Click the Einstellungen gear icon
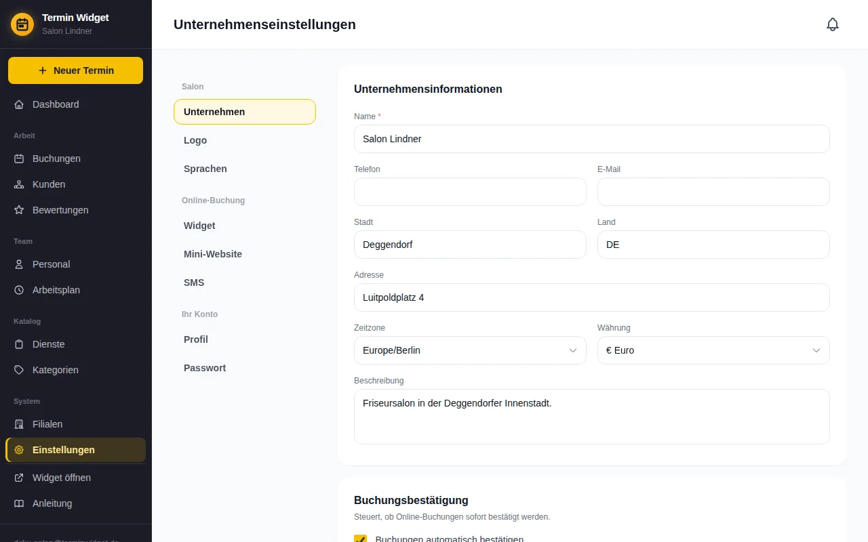This screenshot has width=868, height=542. click(x=19, y=450)
